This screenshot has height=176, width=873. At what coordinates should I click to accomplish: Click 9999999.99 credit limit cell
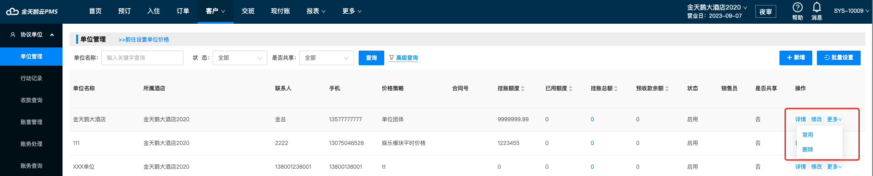point(513,119)
